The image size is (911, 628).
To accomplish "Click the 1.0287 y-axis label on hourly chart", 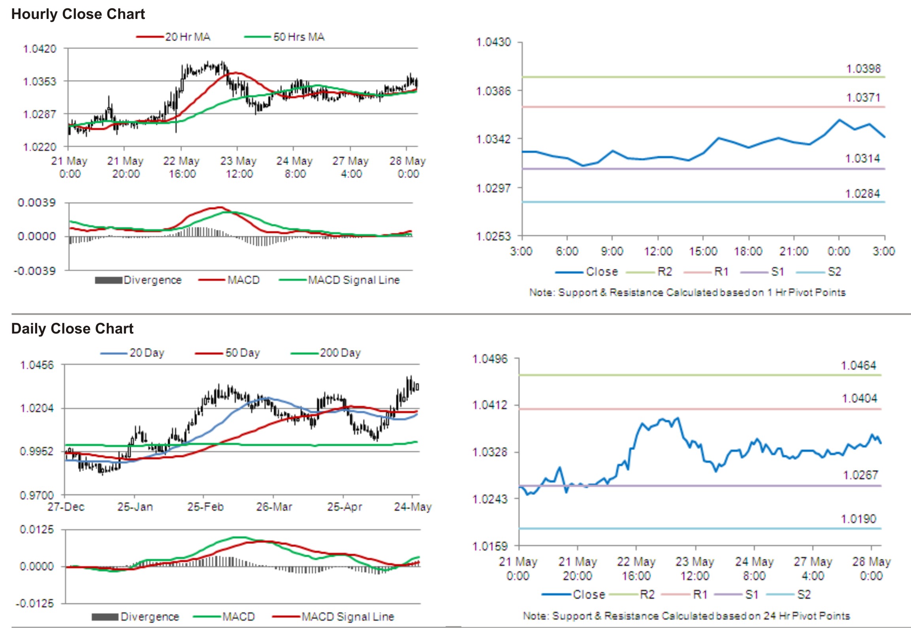I will click(x=40, y=114).
